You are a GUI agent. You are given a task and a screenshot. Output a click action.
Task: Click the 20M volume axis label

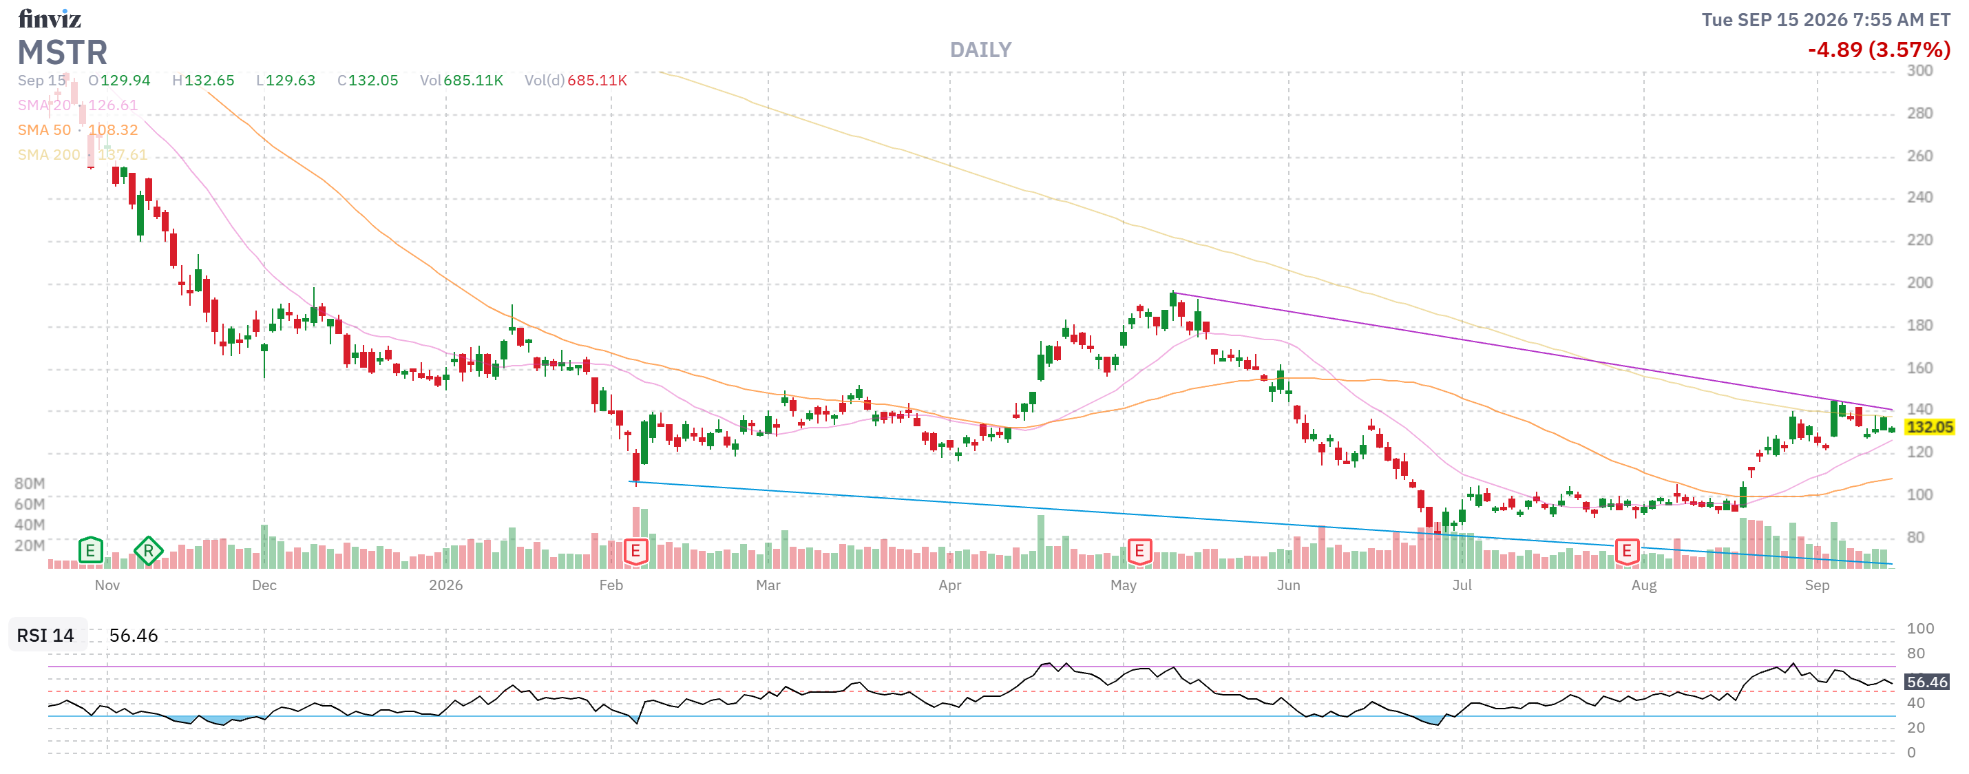(30, 545)
